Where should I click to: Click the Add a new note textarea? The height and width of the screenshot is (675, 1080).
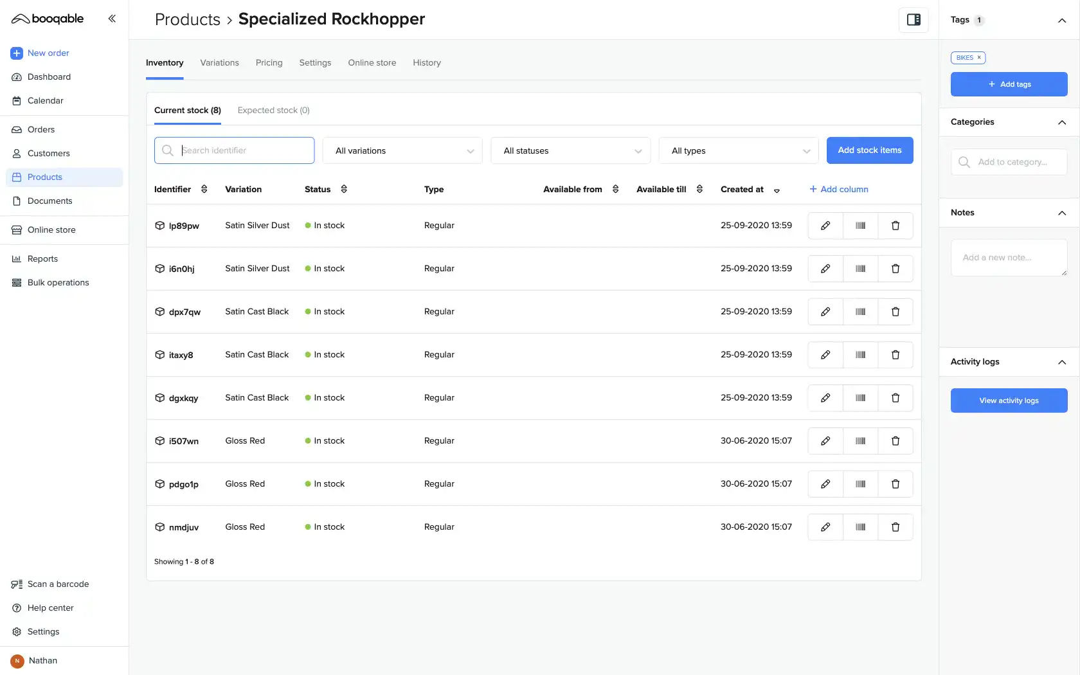(1009, 258)
